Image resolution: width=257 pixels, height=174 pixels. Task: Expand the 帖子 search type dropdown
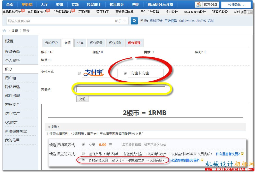(x=121, y=21)
